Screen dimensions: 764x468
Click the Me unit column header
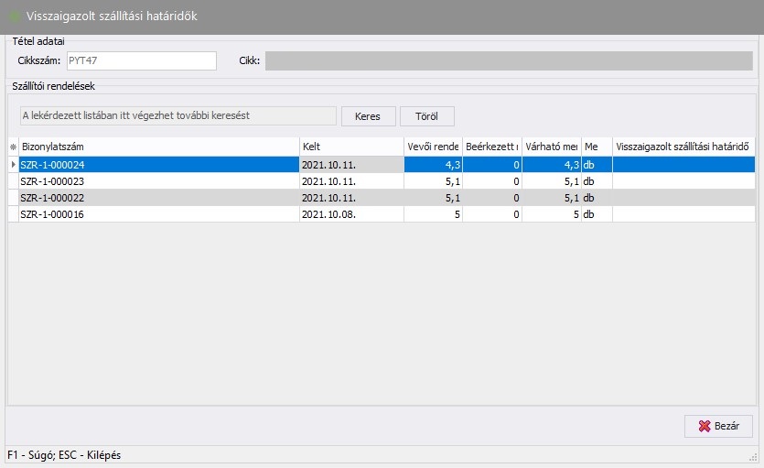tap(597, 147)
